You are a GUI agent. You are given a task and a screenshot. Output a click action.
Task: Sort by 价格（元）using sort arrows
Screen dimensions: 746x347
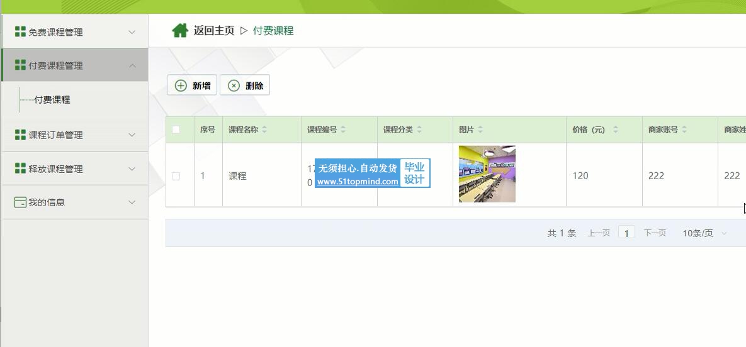coord(615,129)
